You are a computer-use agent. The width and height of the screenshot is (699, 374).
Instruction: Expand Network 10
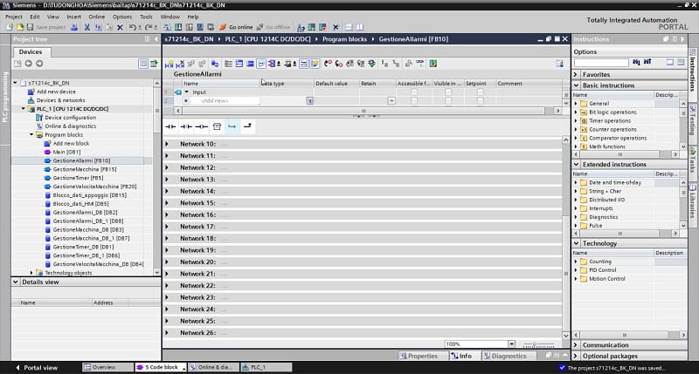click(x=168, y=144)
